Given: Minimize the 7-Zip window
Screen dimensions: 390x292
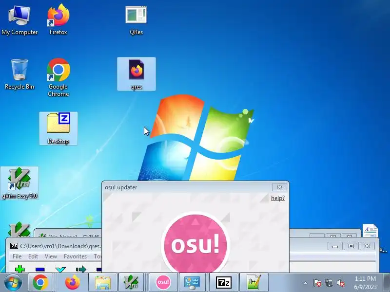Looking at the screenshot, I should click(335, 246).
